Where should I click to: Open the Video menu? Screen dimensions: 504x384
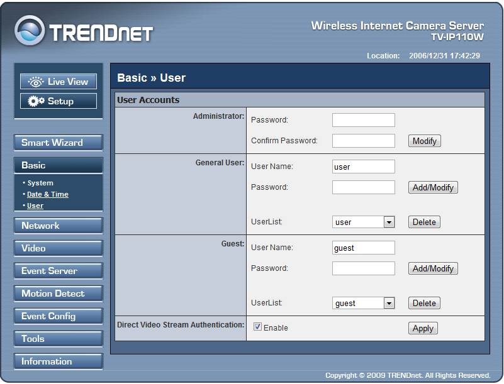(x=58, y=248)
